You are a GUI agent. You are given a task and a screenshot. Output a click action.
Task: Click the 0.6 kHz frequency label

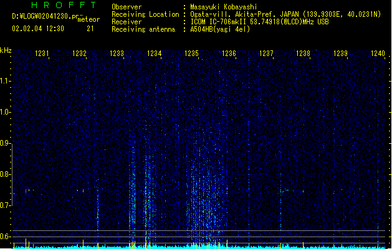click(x=6, y=237)
